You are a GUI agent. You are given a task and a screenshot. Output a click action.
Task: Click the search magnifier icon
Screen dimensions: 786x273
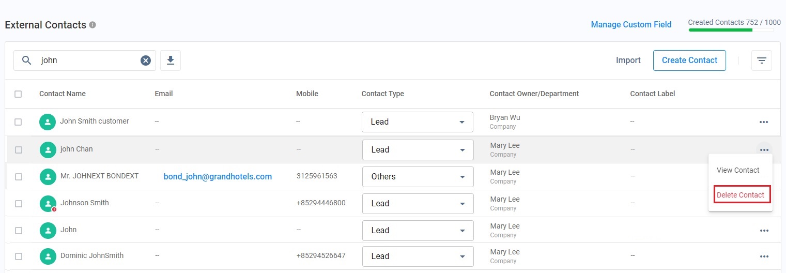[x=27, y=60]
